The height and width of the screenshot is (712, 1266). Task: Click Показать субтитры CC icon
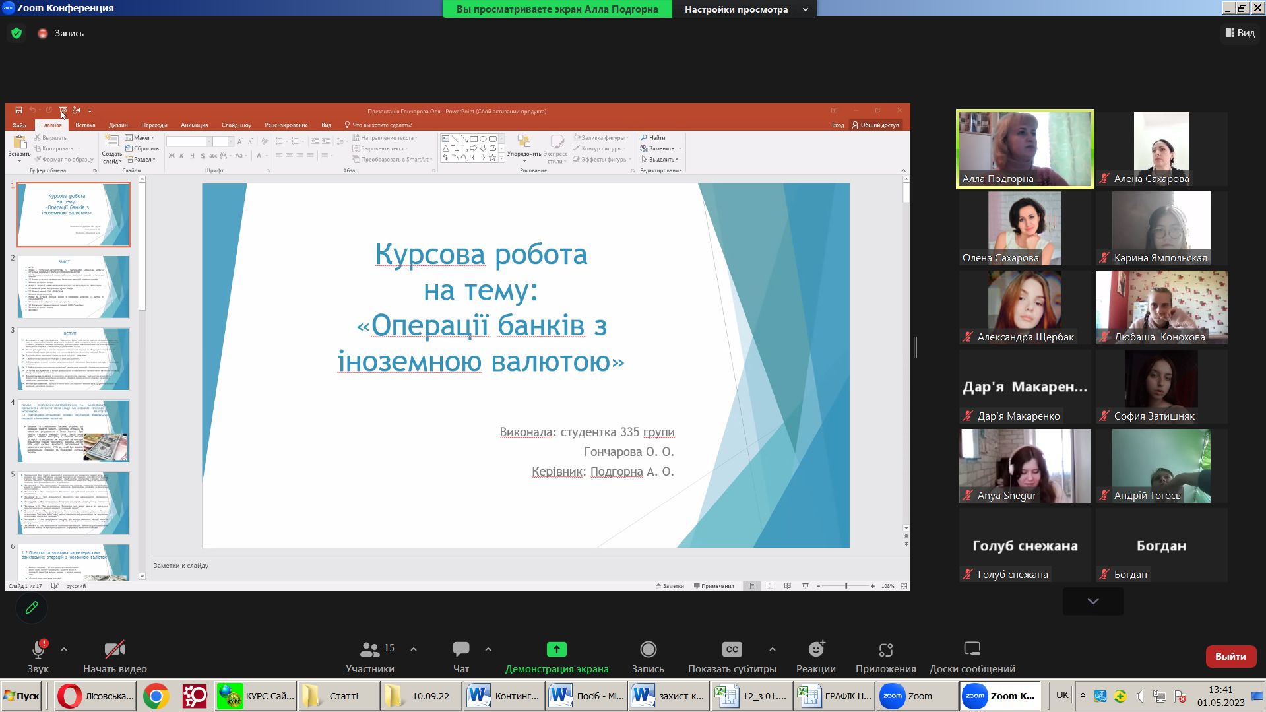coord(732,649)
